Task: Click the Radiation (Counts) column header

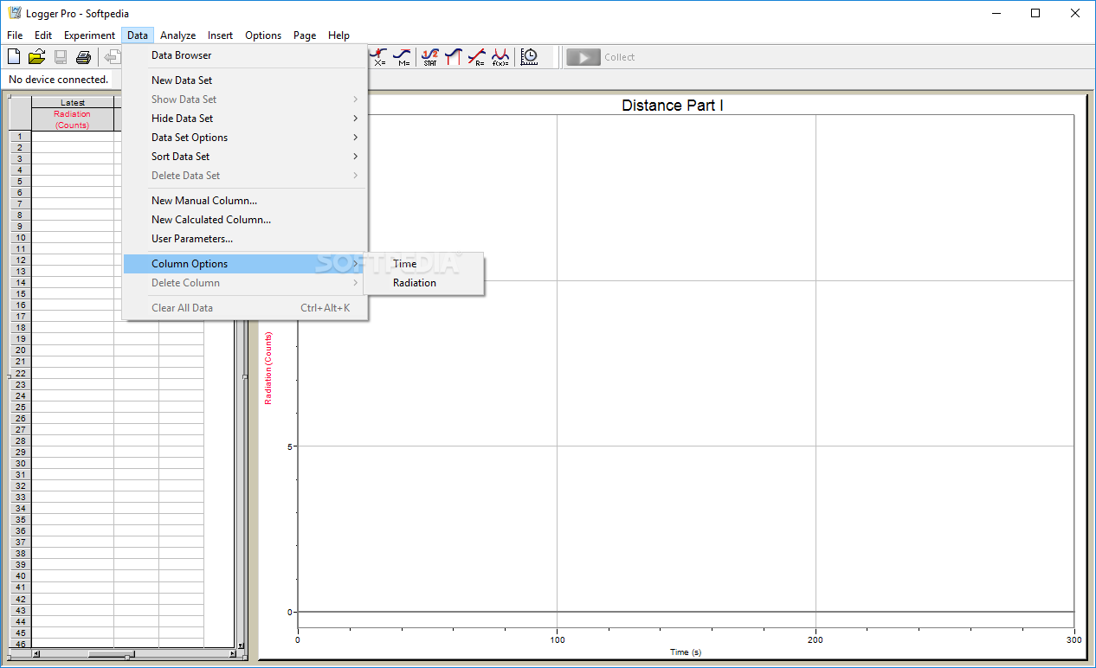Action: point(73,119)
